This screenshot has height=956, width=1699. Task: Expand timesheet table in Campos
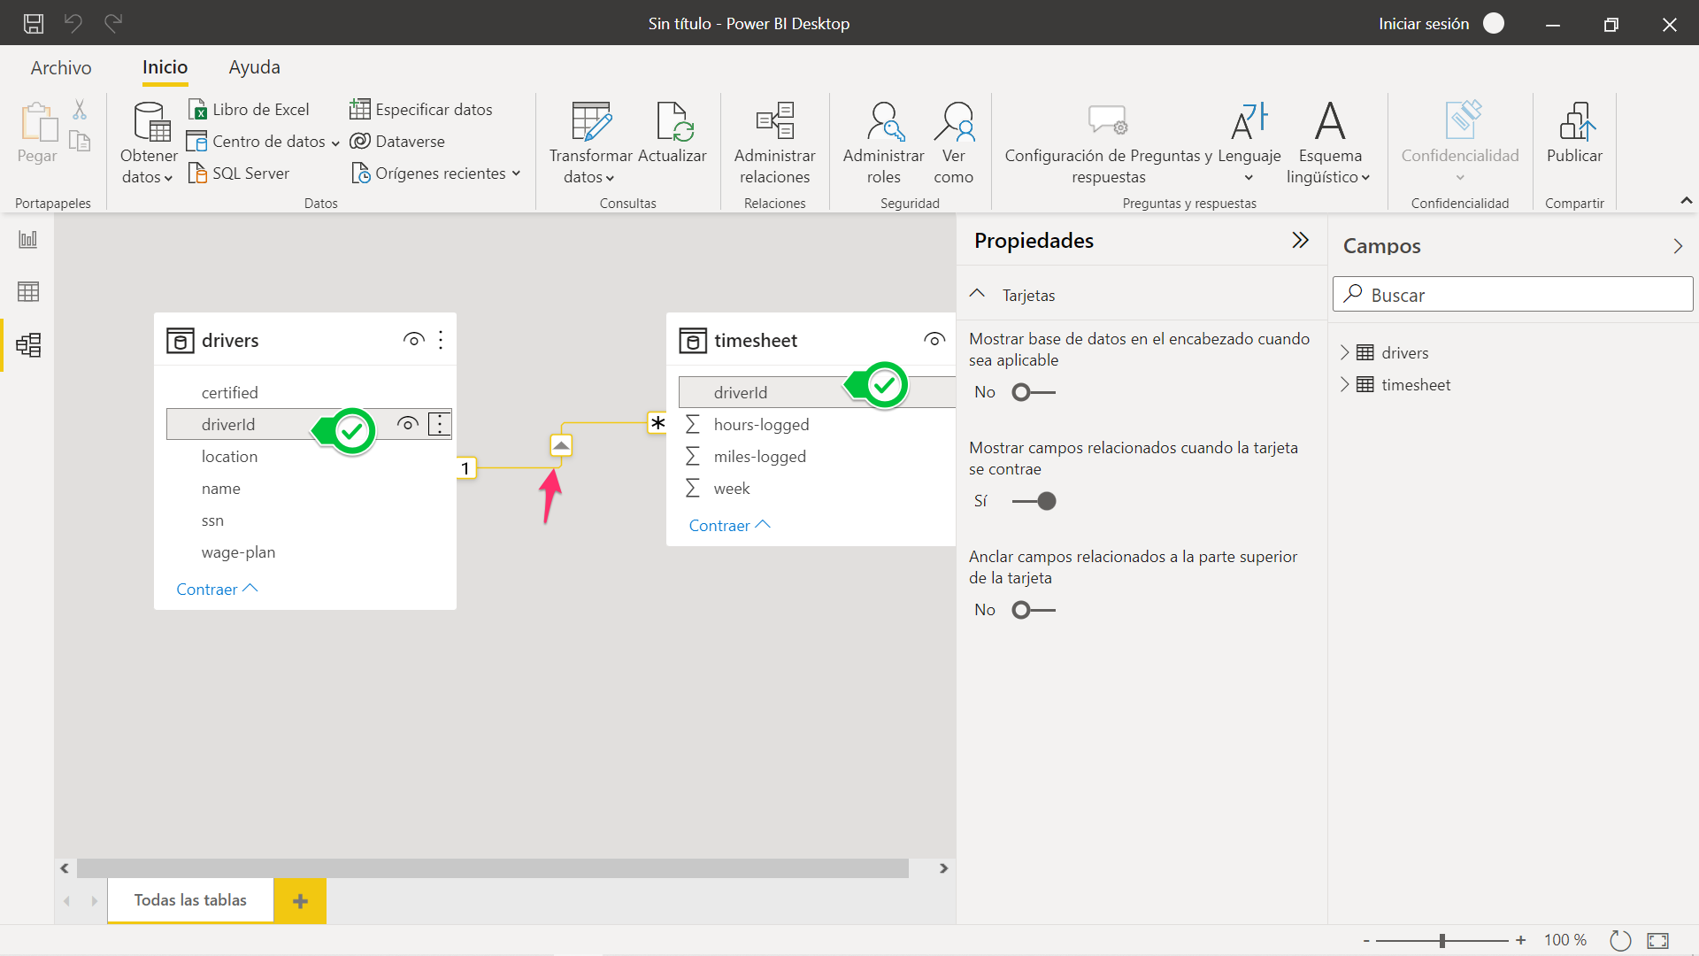(1345, 384)
